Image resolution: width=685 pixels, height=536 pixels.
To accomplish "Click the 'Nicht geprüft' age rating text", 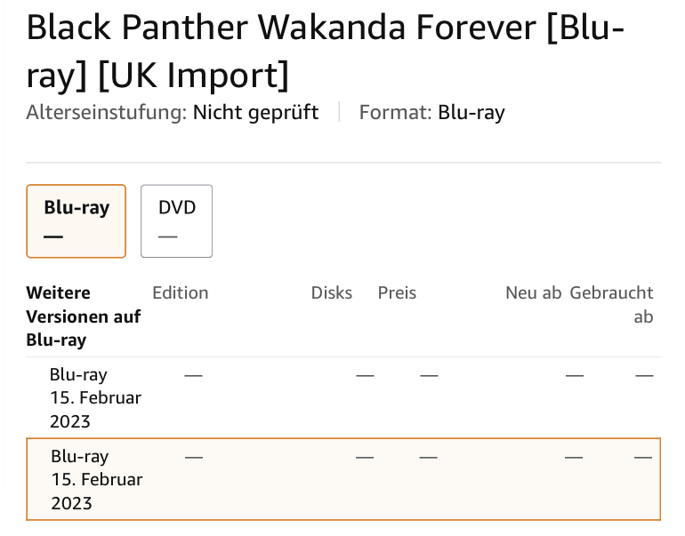I will click(x=255, y=113).
